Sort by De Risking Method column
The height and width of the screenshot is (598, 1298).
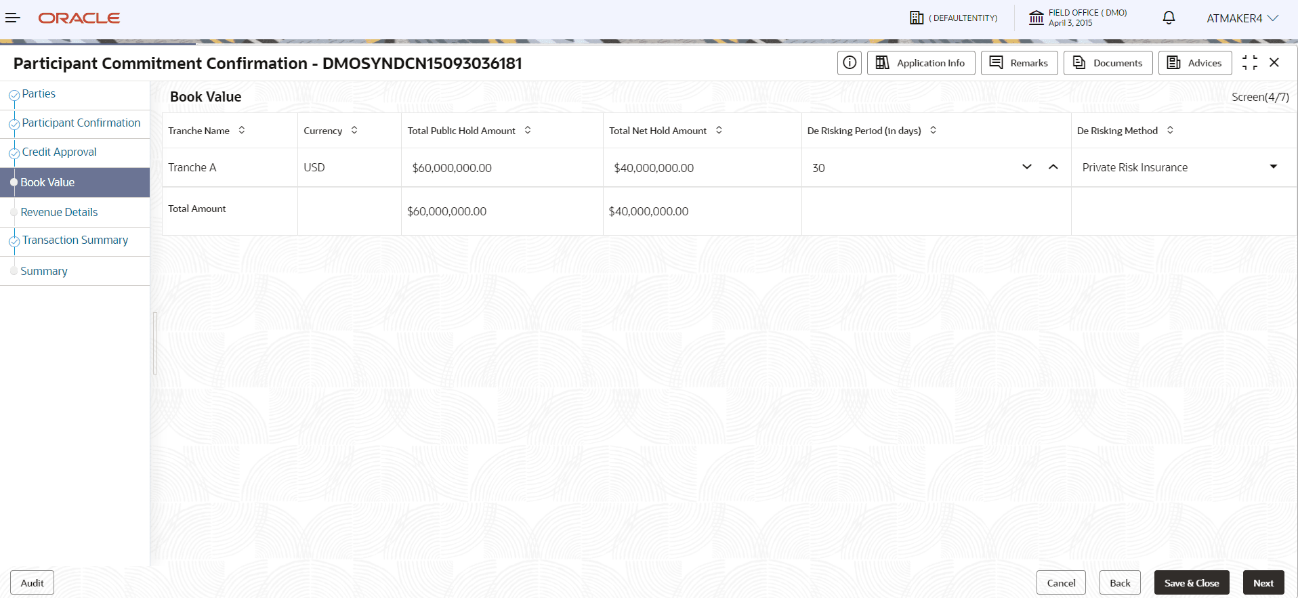[1170, 130]
